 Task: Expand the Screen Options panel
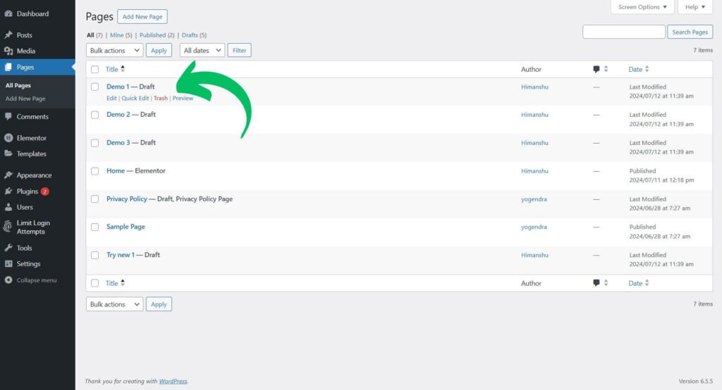pyautogui.click(x=642, y=7)
